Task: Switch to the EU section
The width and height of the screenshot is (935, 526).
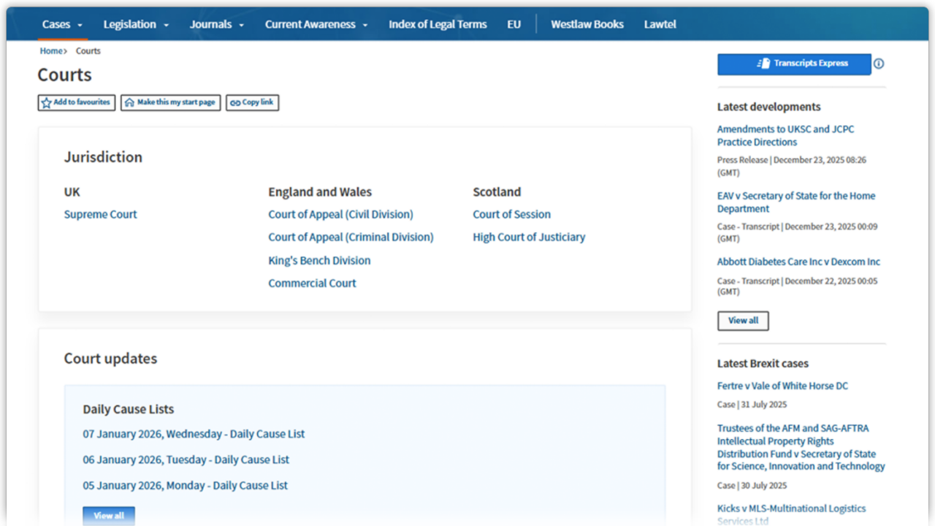Action: [x=514, y=23]
